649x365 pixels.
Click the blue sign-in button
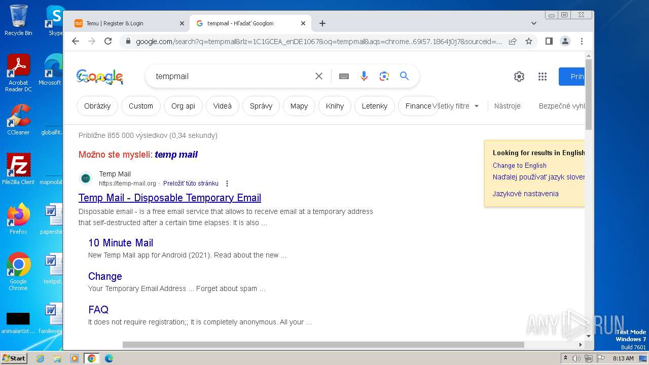[572, 77]
